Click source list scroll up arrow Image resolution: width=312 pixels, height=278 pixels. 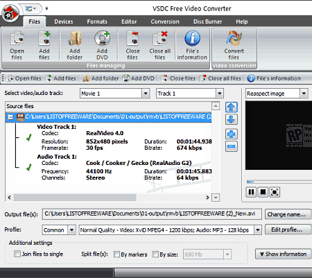tap(216, 106)
